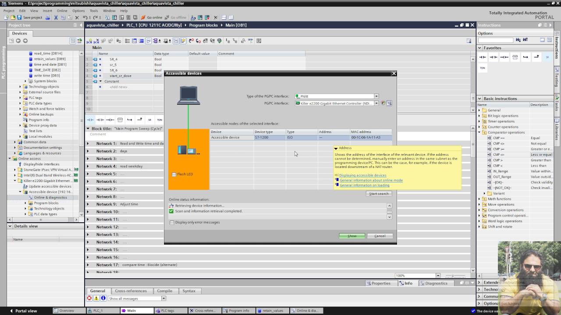
Task: Switch to Syntax tab
Action: click(189, 291)
